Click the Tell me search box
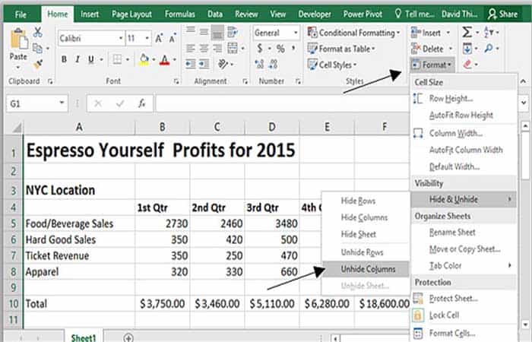 point(415,14)
